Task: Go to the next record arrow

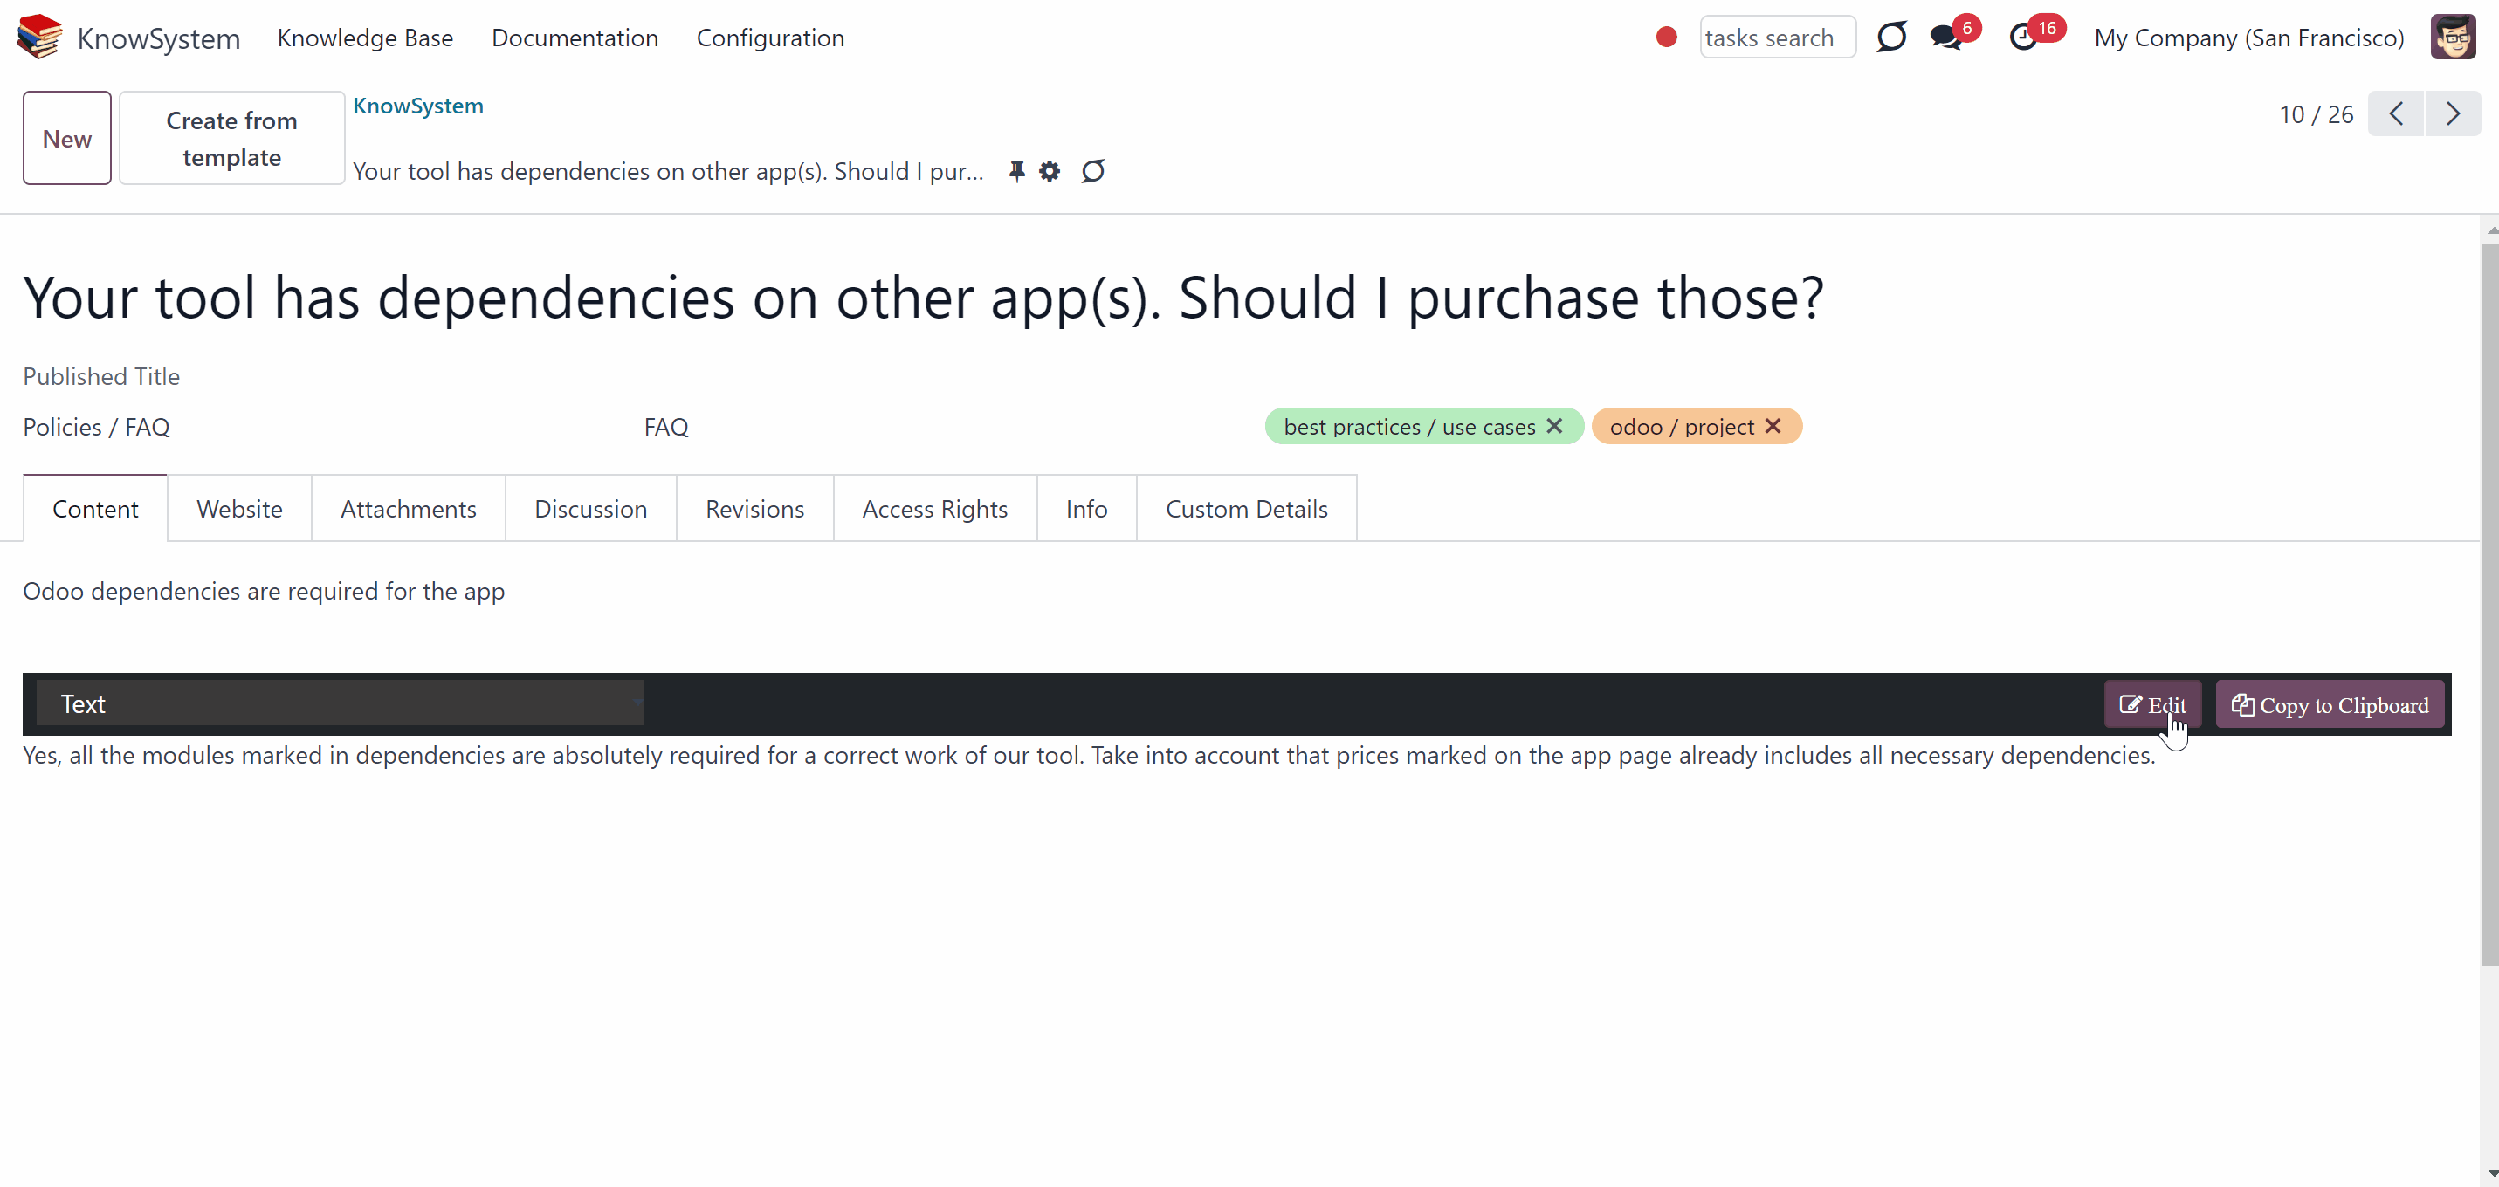Action: tap(2453, 113)
